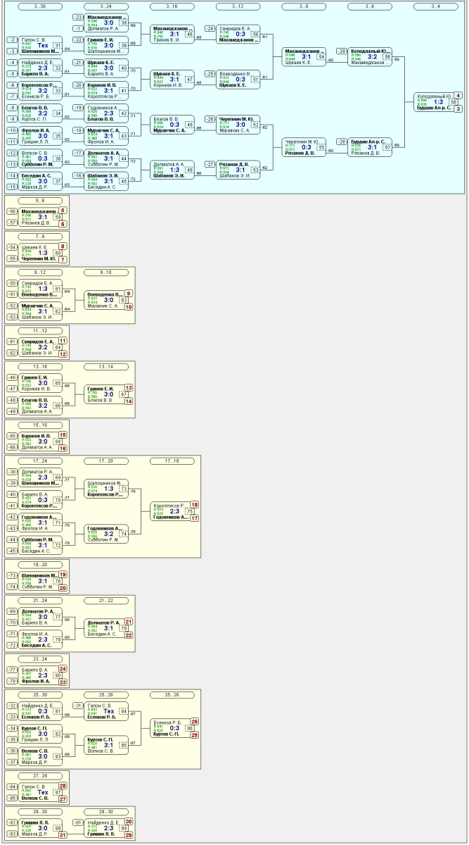Click match number 46 box

coord(190,35)
